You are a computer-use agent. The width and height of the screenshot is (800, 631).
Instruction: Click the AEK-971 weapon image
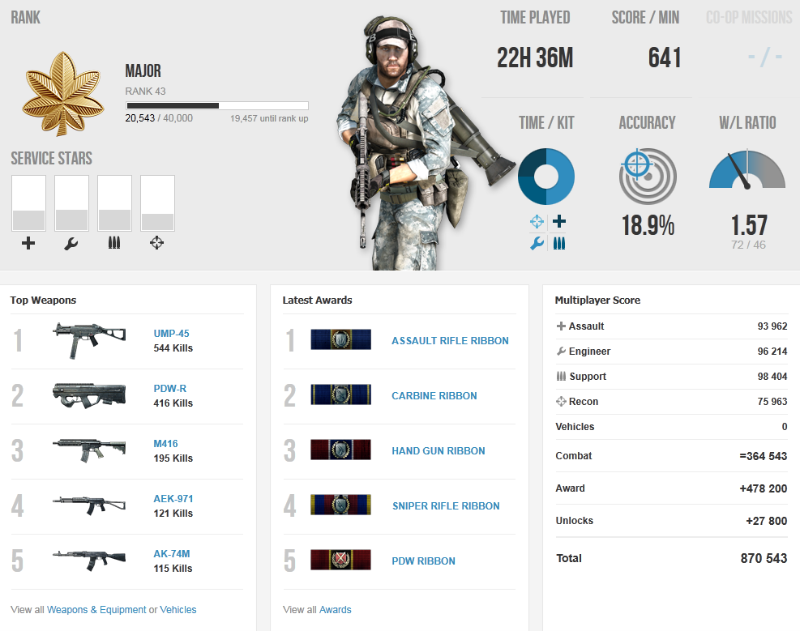[89, 505]
